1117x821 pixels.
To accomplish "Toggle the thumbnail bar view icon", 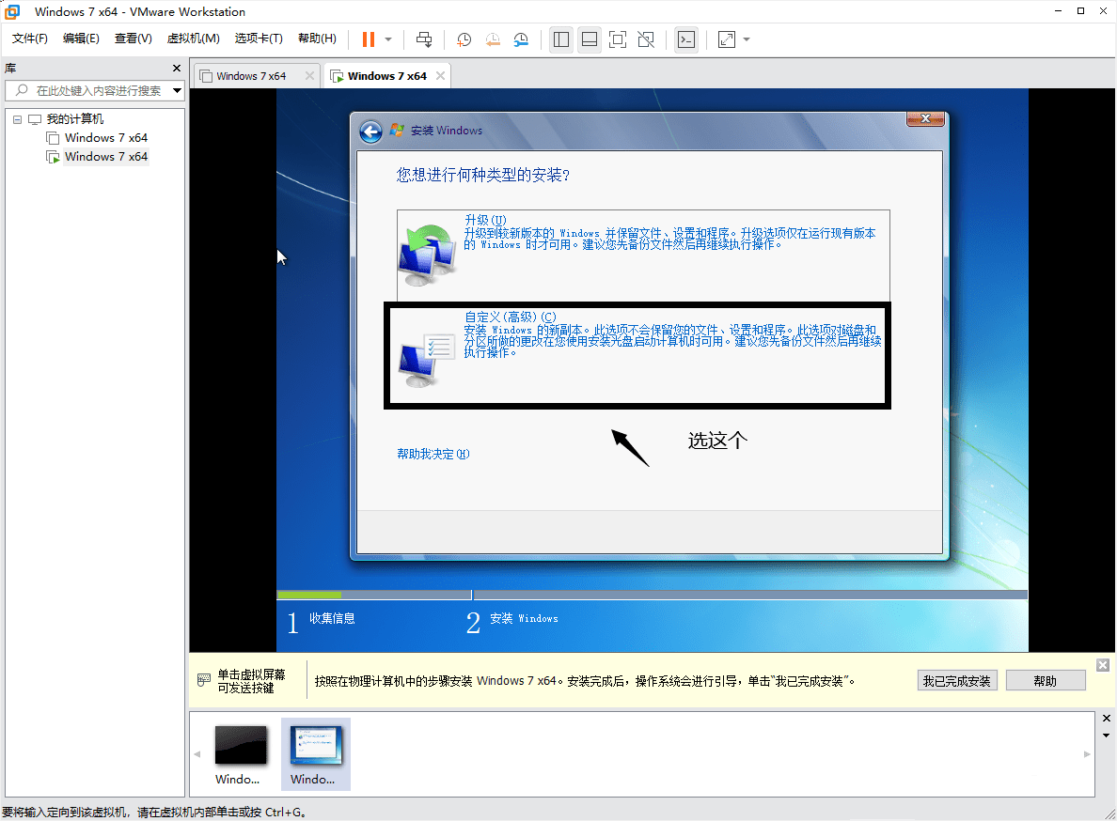I will pos(590,39).
